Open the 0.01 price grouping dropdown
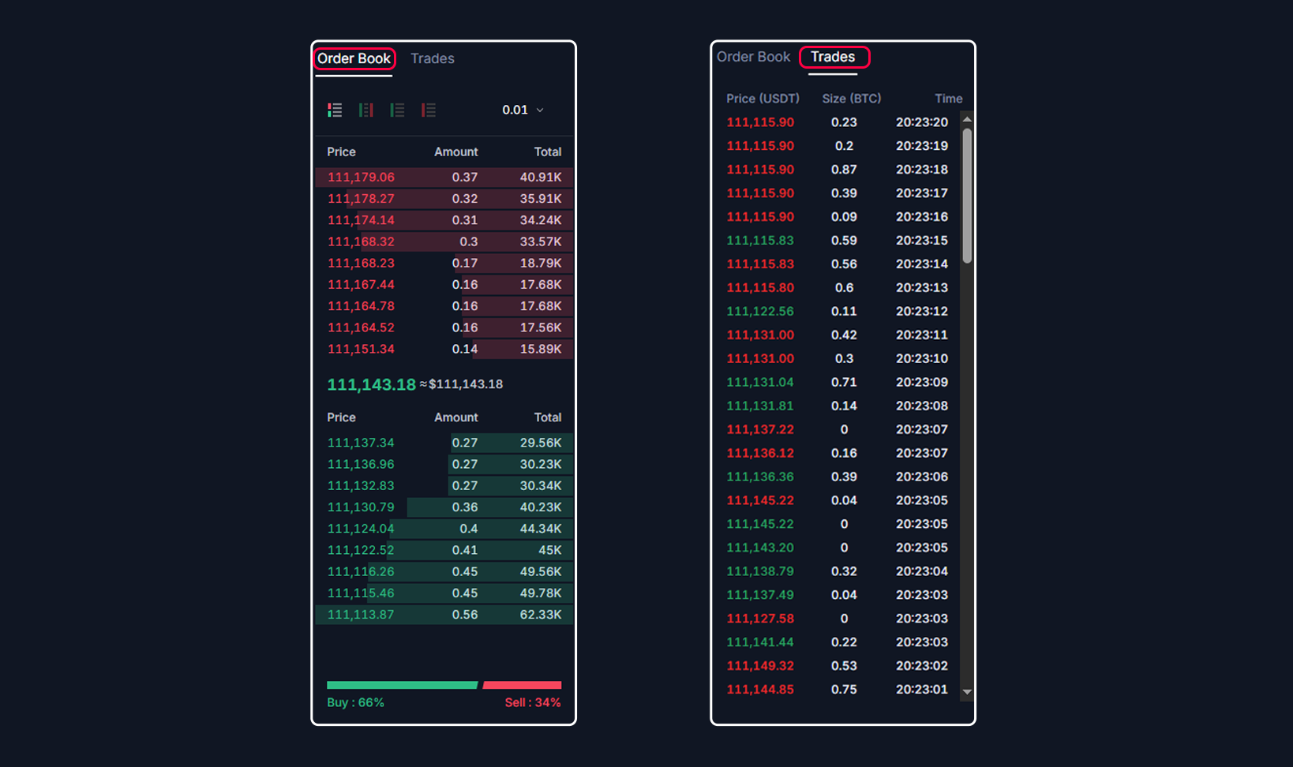 [x=523, y=110]
